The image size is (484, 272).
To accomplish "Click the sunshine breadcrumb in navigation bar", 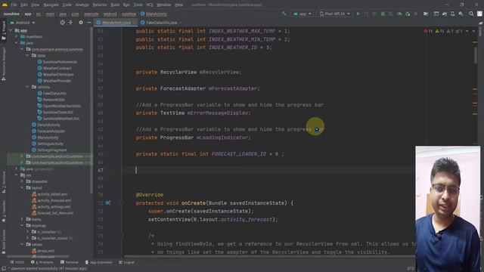I will 11,14.
